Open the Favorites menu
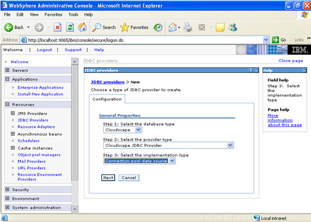The height and width of the screenshot is (222, 311). tap(54, 15)
